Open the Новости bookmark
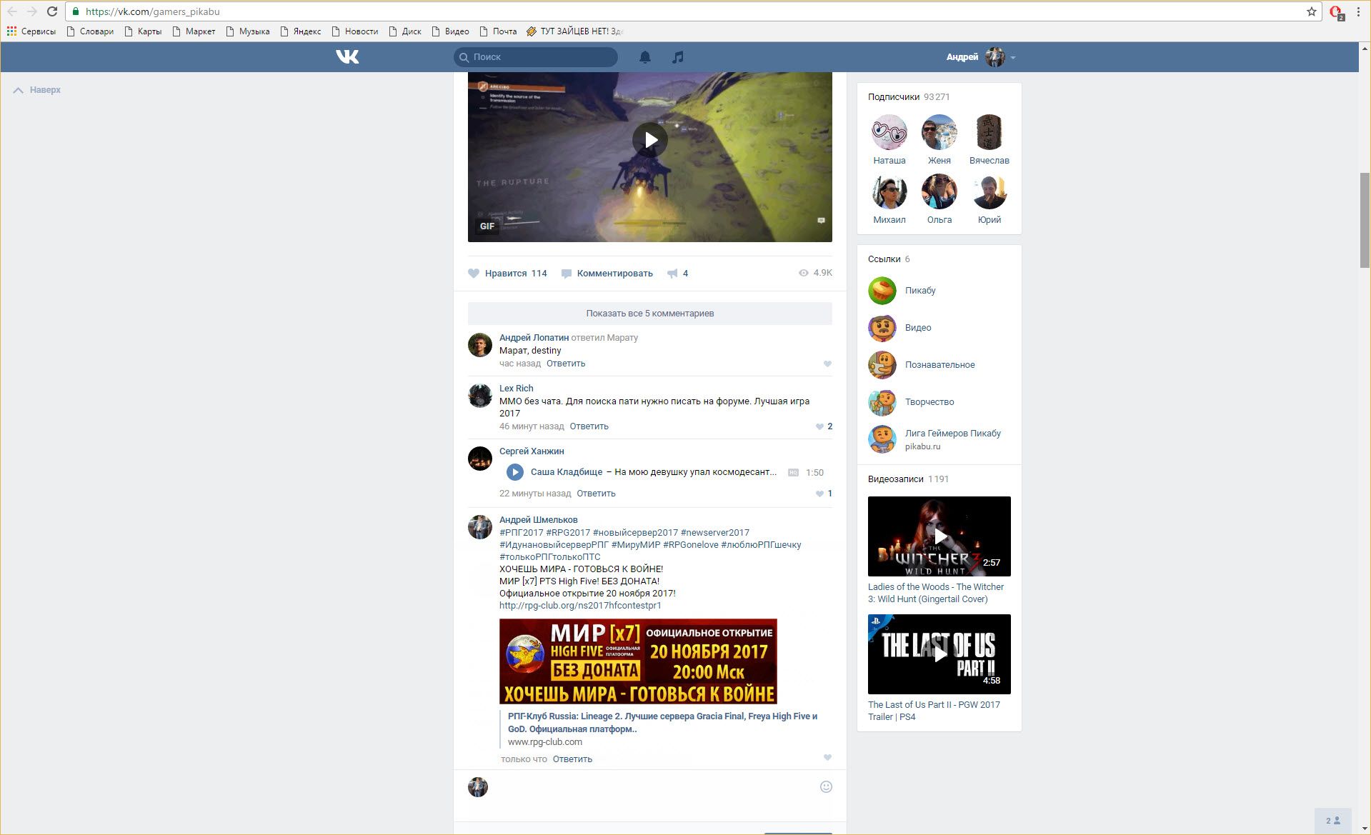This screenshot has width=1371, height=835. click(355, 31)
